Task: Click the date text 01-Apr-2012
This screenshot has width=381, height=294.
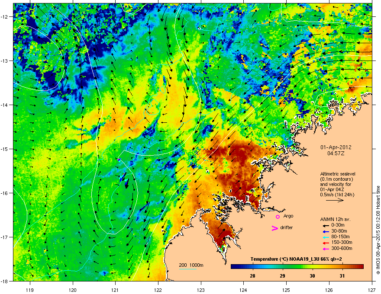Action: coord(336,147)
